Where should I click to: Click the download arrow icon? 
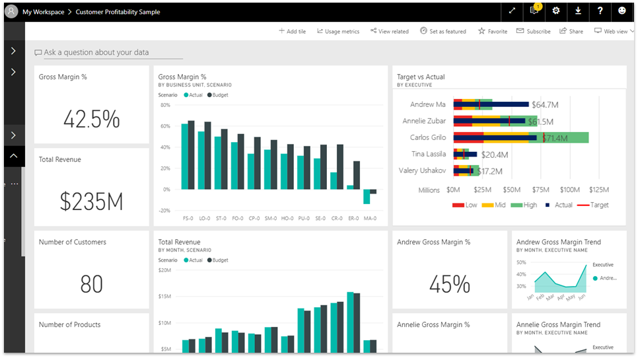tap(578, 11)
